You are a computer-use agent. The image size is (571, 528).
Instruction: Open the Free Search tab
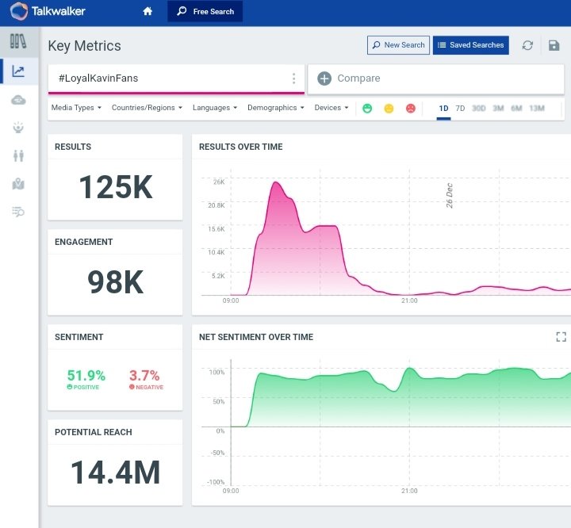205,11
